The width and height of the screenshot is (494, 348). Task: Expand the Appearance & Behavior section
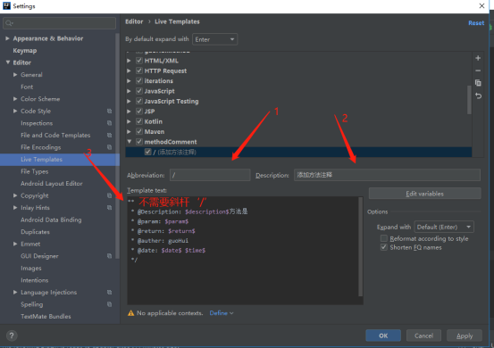(x=7, y=38)
